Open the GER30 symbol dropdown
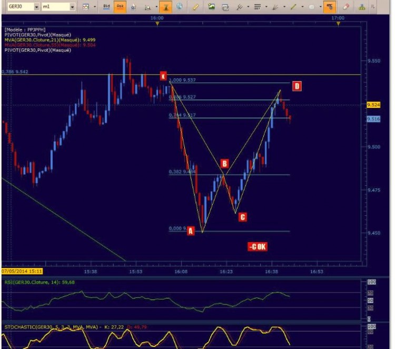The width and height of the screenshot is (395, 349). 36,7
